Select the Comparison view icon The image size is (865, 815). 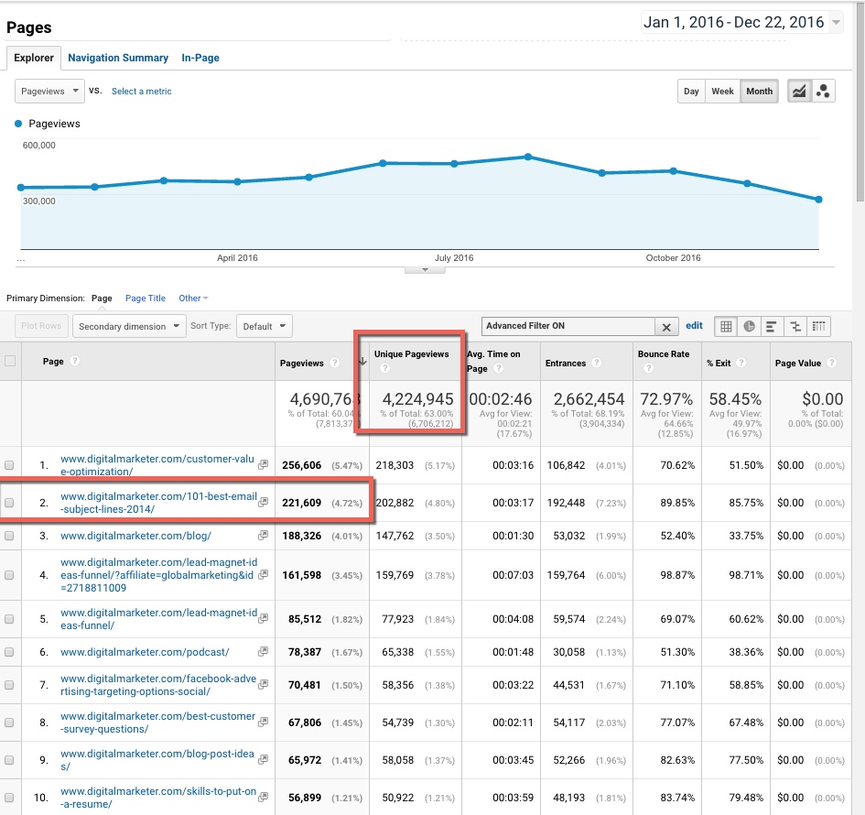pyautogui.click(x=795, y=326)
